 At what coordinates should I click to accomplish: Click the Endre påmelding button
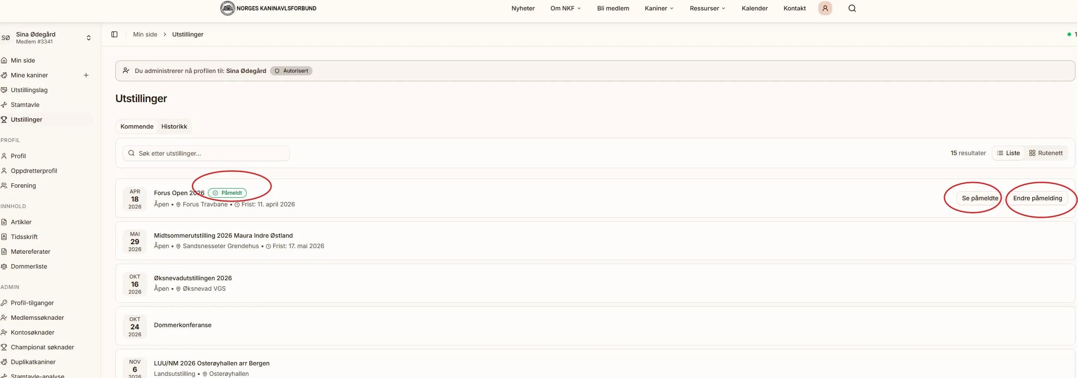[x=1038, y=198]
